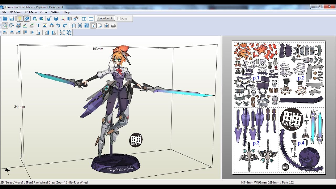Viewport: 336px width, 189px height.
Task: Click the Undo arrow icon
Action: point(58,25)
